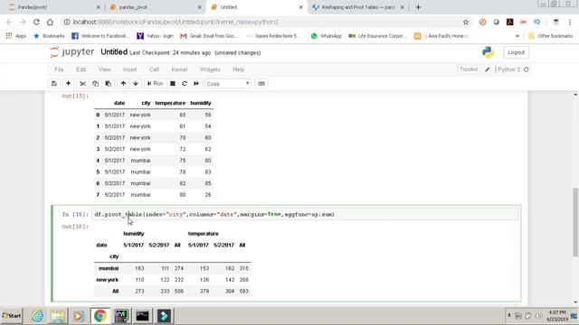The width and height of the screenshot is (579, 325).
Task: Open the Help menu
Action: [238, 70]
